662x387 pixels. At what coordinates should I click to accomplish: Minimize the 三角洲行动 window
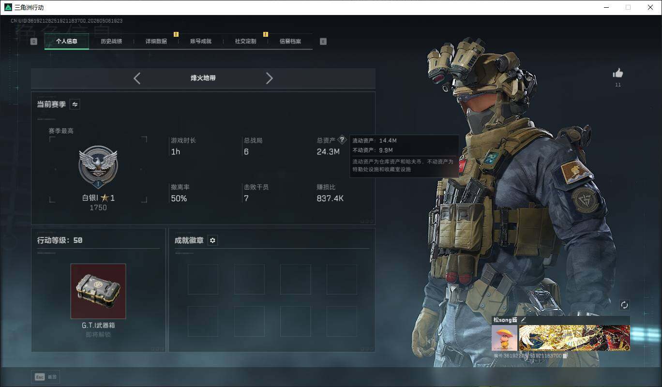click(606, 7)
